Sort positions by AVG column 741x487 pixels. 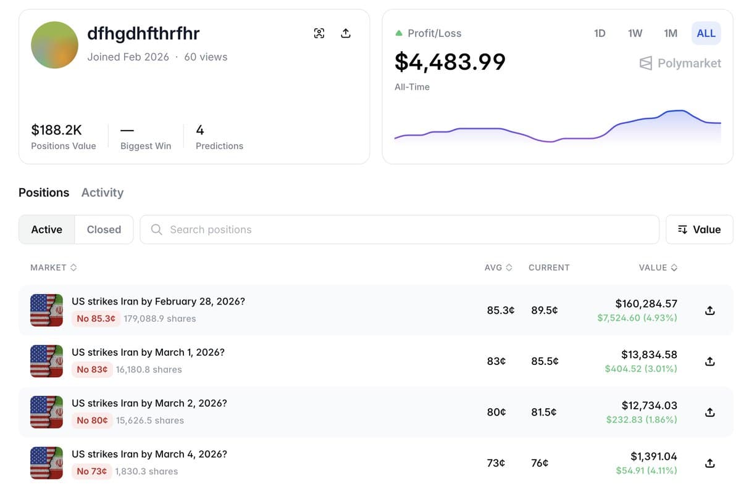498,268
